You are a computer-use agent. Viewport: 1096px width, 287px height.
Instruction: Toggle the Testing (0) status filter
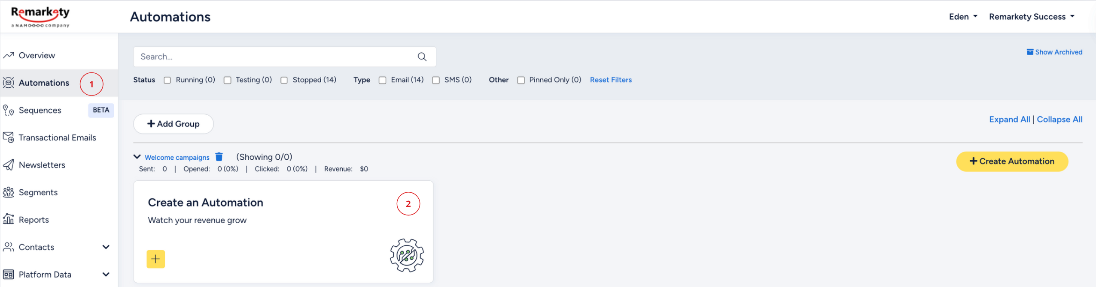click(x=228, y=80)
